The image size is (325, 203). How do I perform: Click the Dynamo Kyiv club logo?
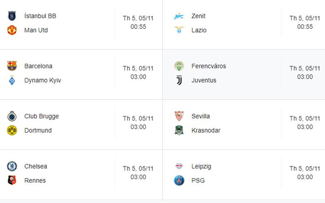(x=12, y=80)
